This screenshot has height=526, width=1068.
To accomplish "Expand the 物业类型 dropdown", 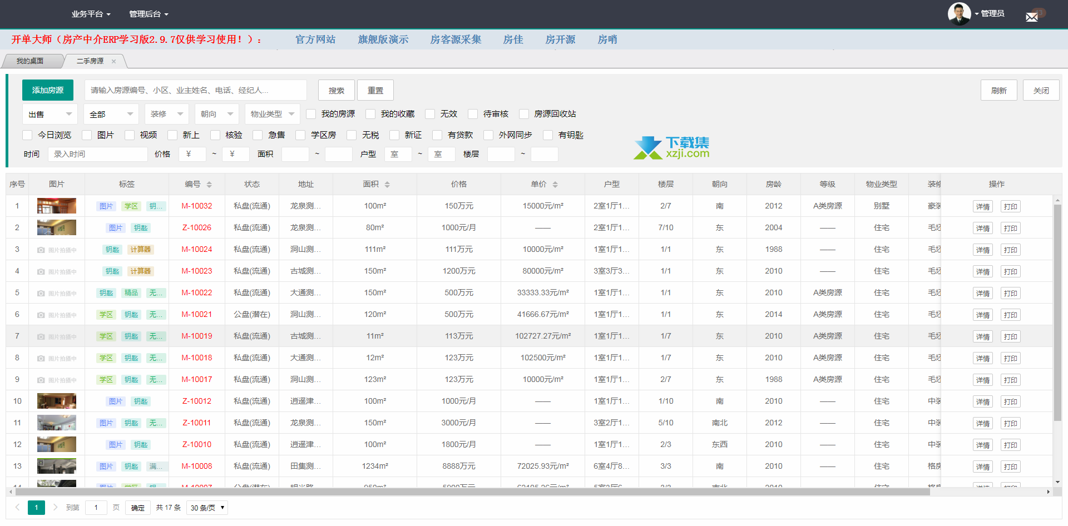I will pos(273,114).
